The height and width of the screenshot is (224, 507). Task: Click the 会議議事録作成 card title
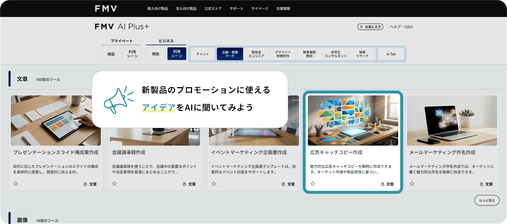129,152
